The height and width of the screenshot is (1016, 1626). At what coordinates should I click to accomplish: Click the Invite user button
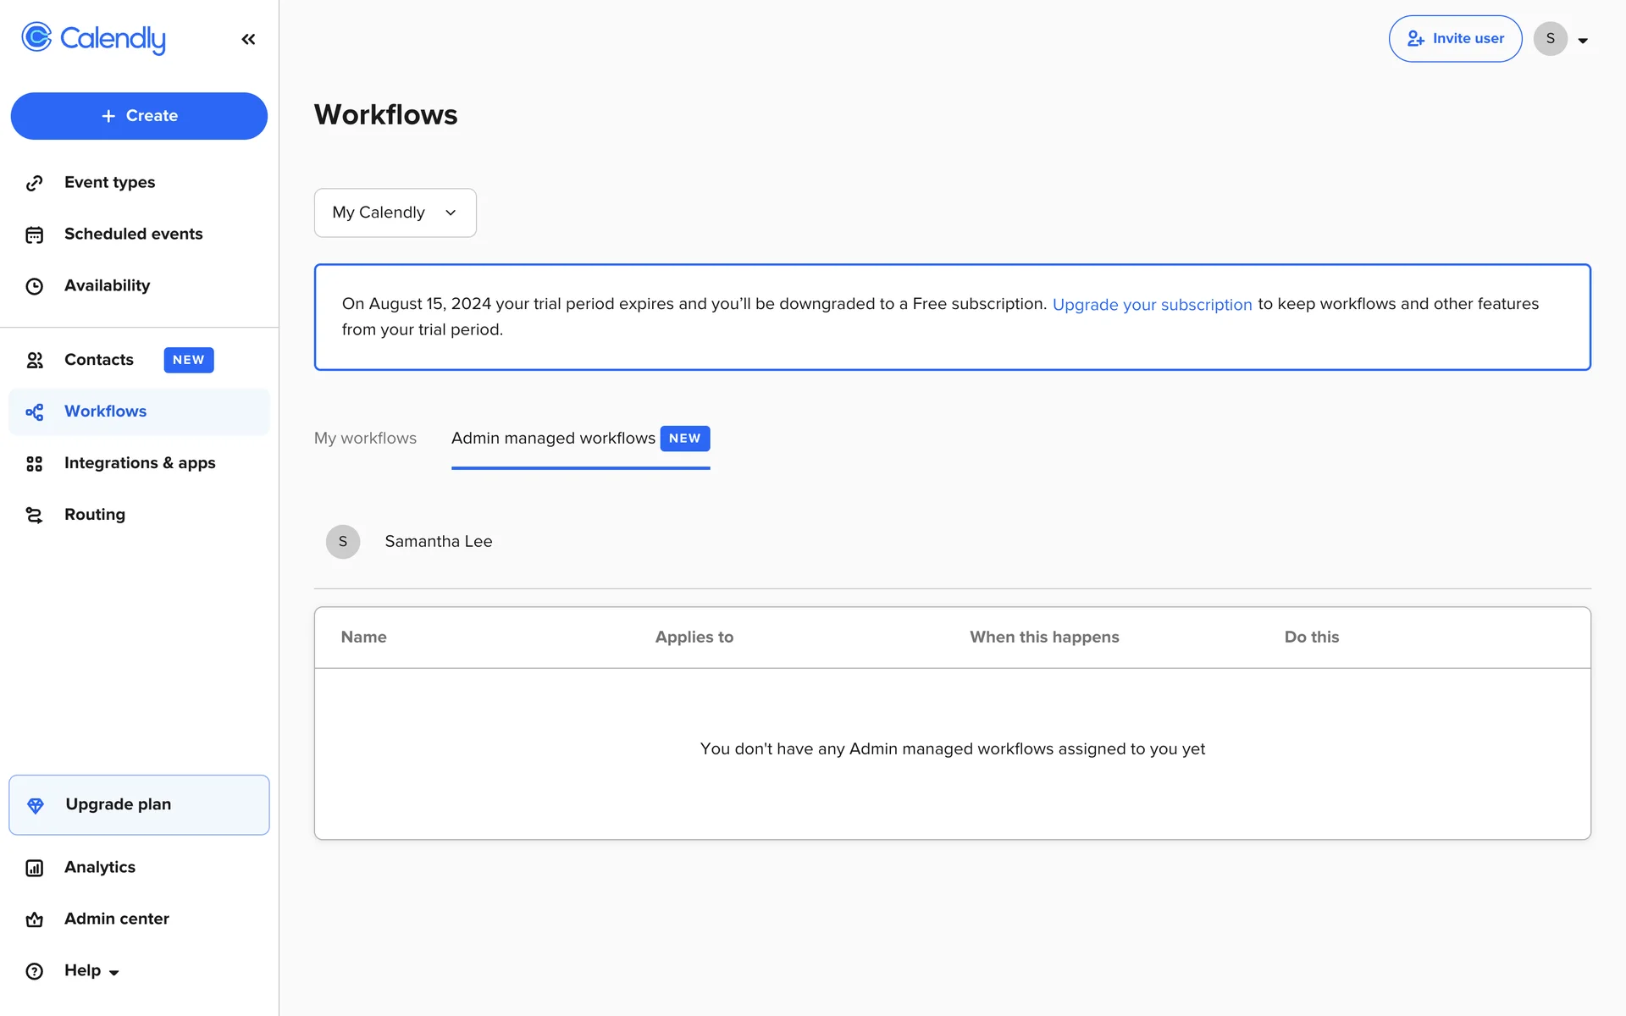[x=1455, y=39]
